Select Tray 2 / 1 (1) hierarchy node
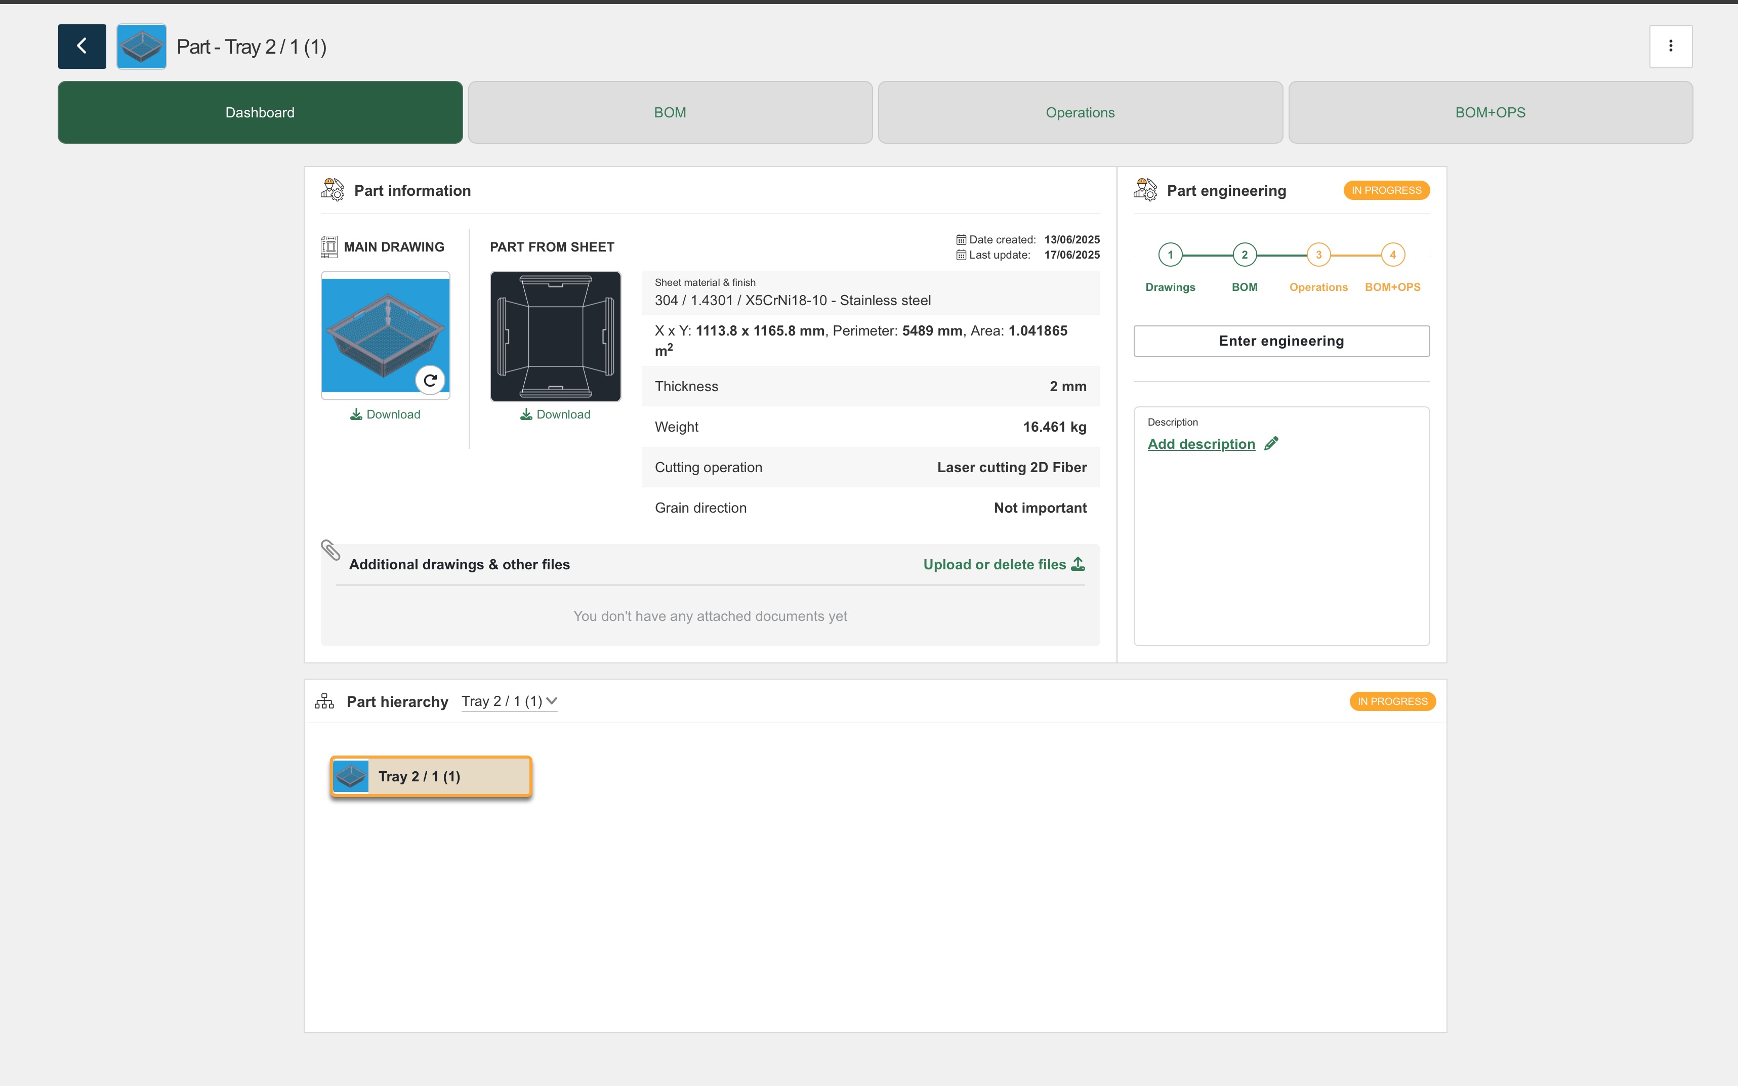Viewport: 1738px width, 1086px height. (431, 776)
